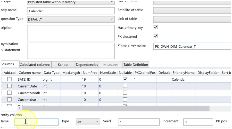
Task: Click the Add.col column header
Action: coord(10,73)
